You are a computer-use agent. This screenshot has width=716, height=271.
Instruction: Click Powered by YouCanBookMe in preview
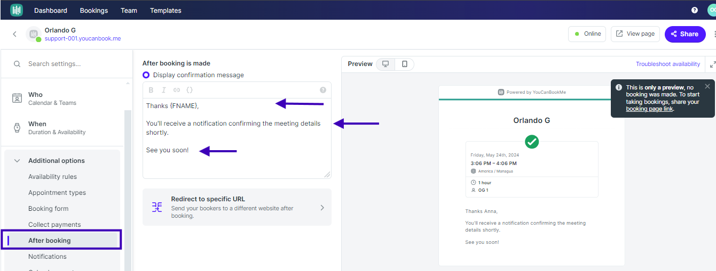pos(532,92)
